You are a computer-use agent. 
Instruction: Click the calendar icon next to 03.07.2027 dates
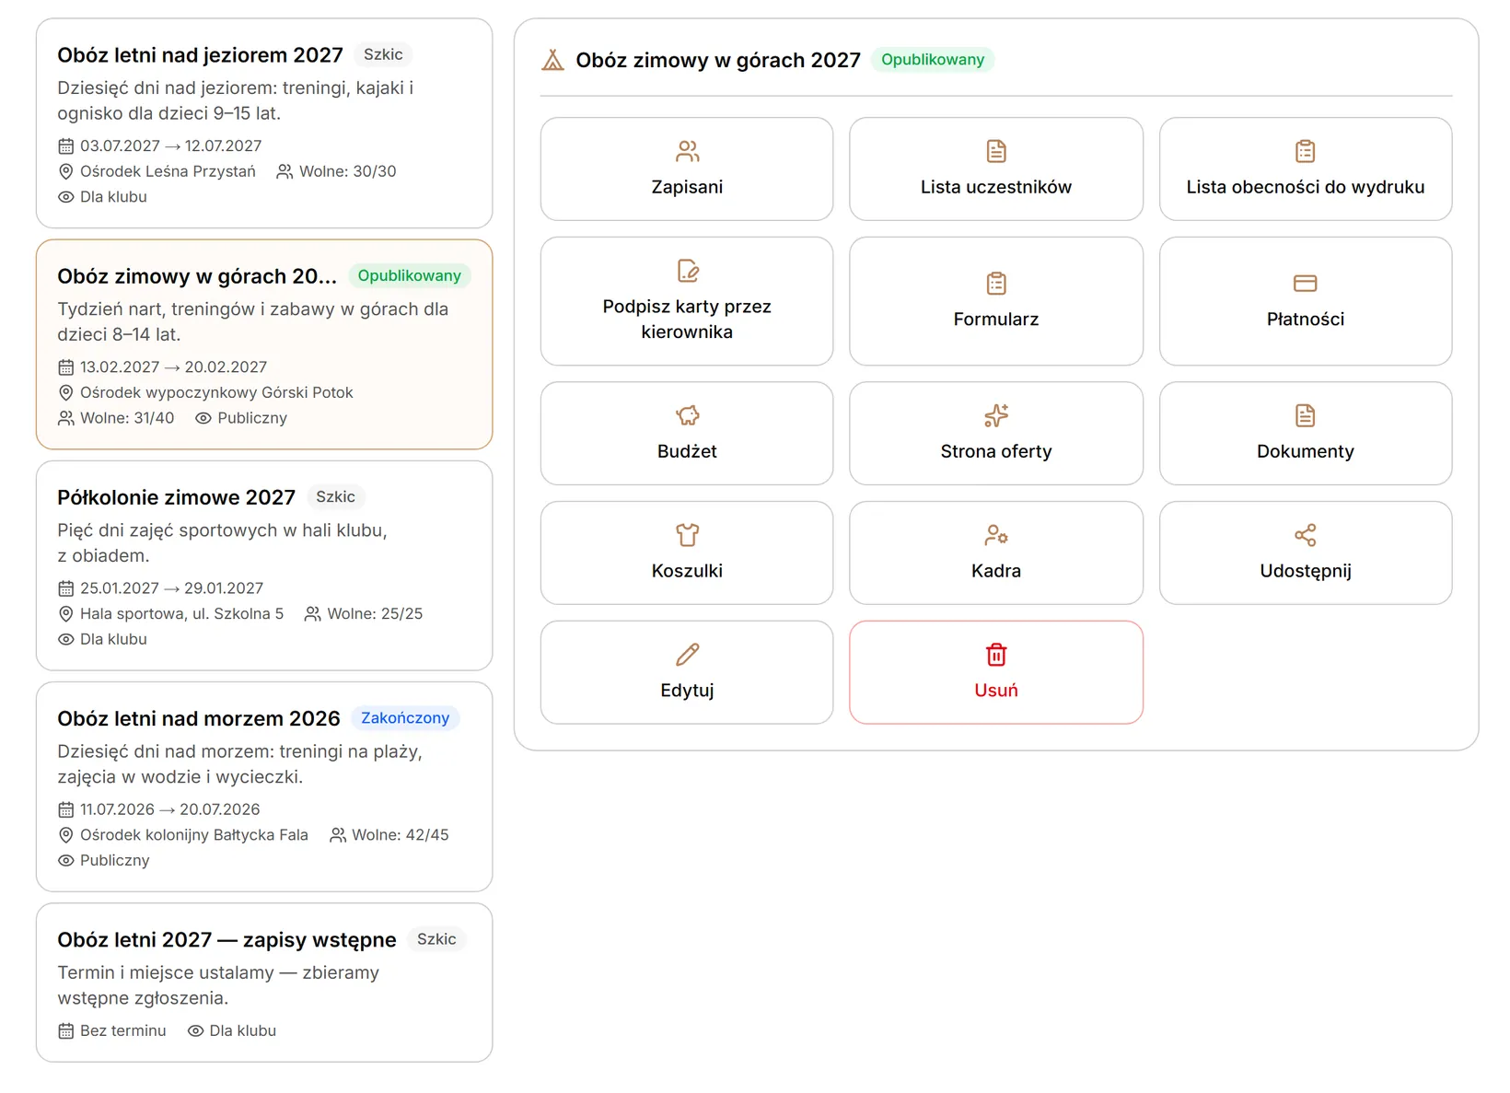tap(66, 146)
